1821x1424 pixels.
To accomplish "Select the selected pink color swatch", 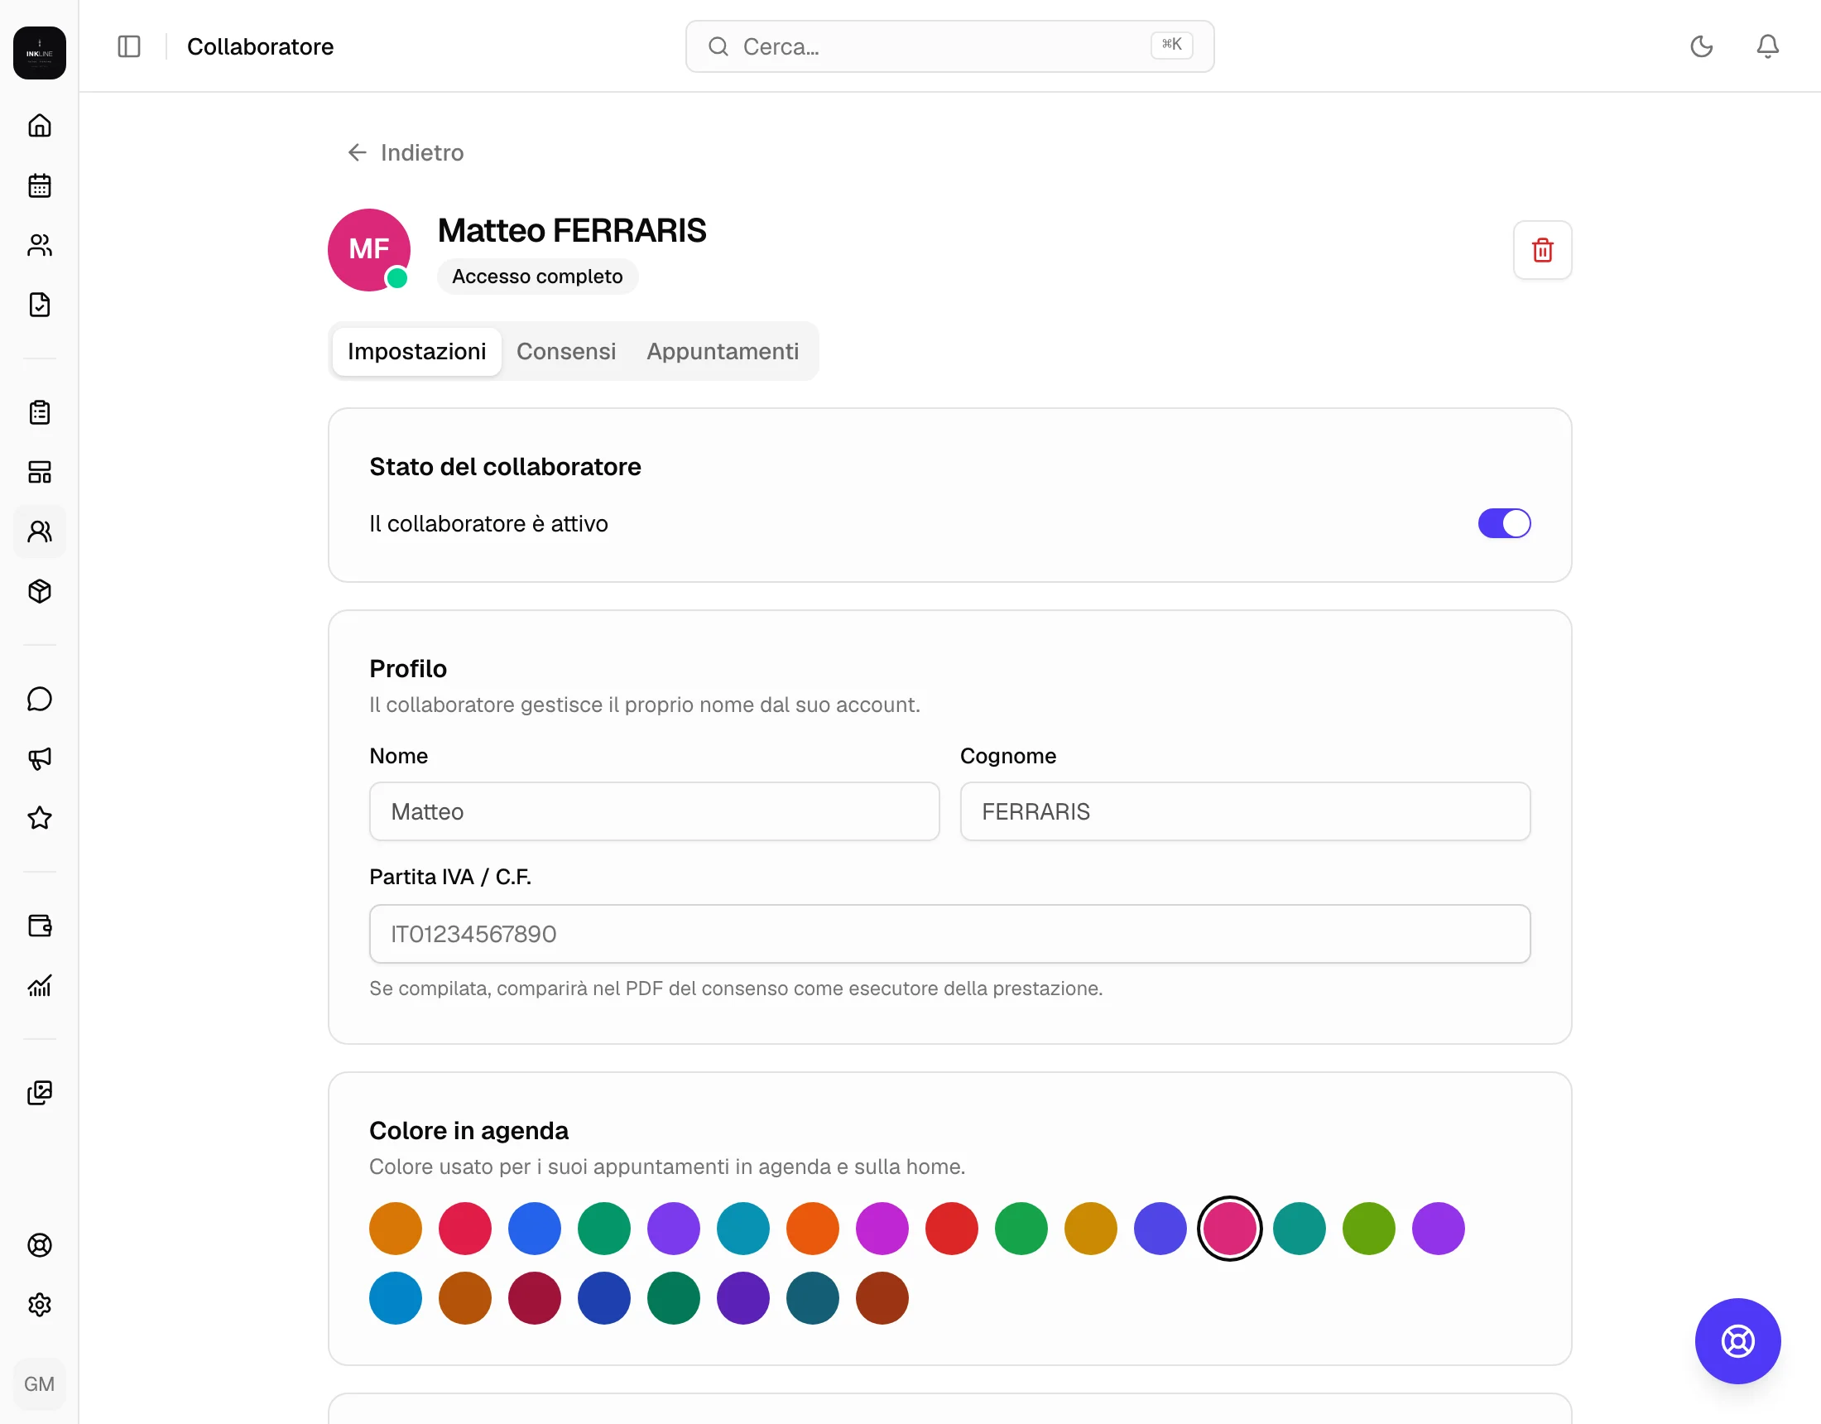I will (x=1230, y=1229).
